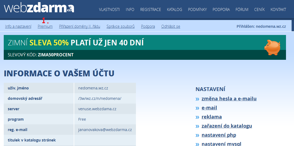Visit the FÓRUM page

[x=242, y=9]
